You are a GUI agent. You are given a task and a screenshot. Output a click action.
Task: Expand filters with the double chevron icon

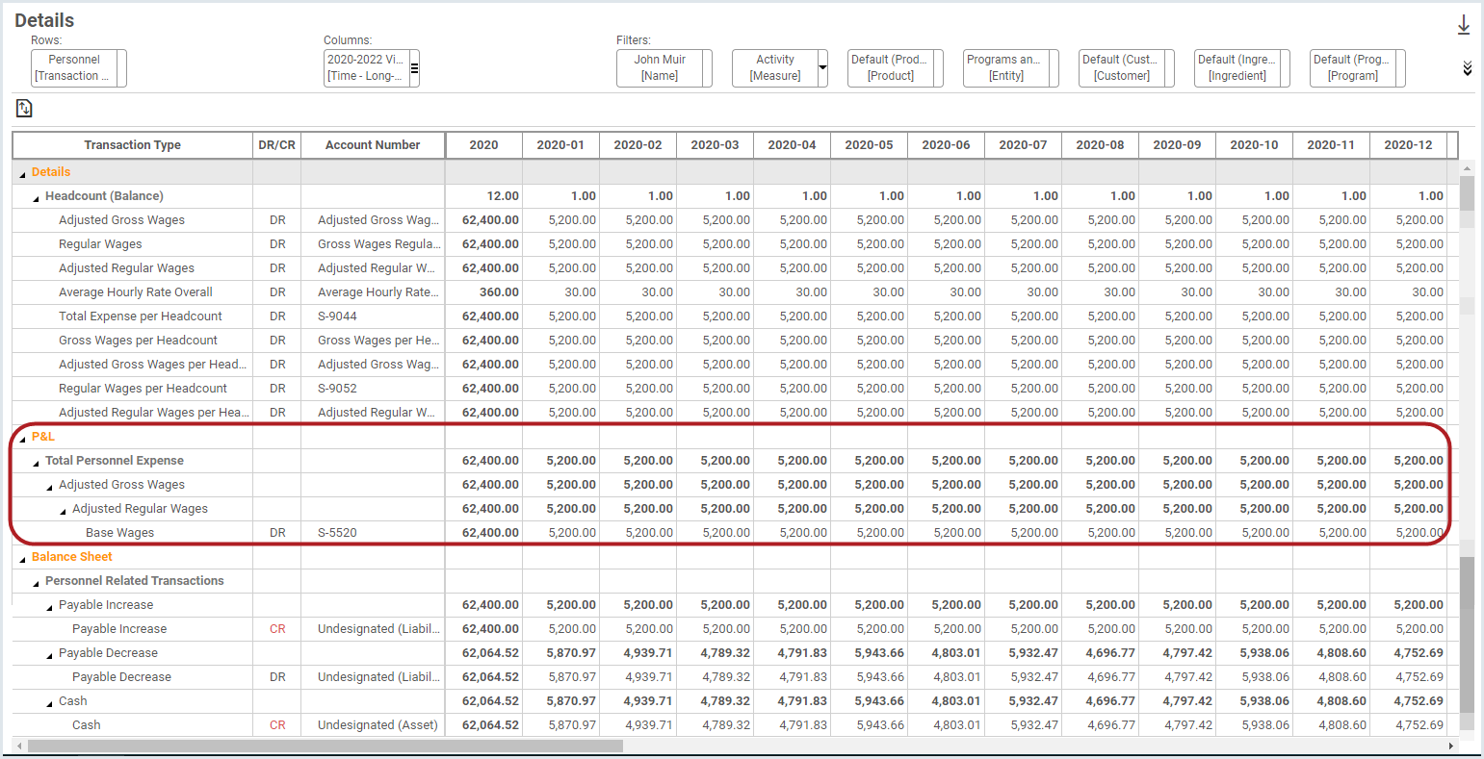tap(1468, 68)
